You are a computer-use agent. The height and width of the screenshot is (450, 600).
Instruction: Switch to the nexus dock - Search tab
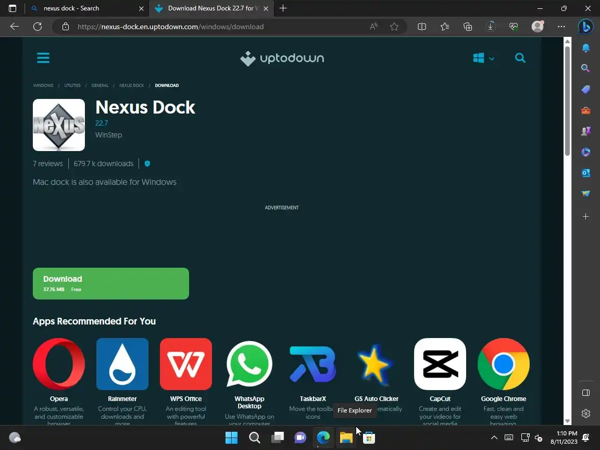click(x=87, y=8)
